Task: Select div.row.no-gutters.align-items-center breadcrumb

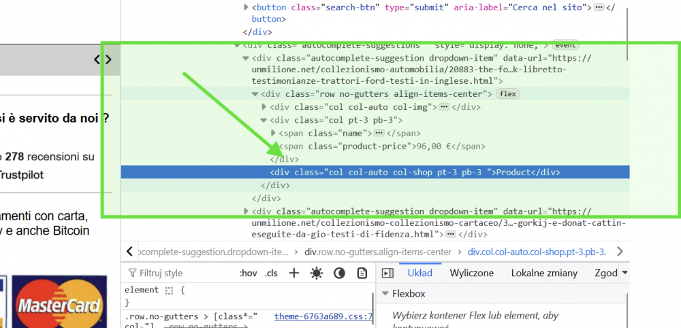Action: 378,252
